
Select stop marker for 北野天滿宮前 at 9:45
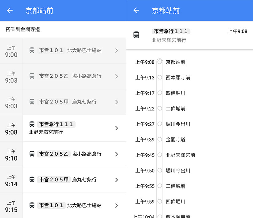tap(160, 155)
